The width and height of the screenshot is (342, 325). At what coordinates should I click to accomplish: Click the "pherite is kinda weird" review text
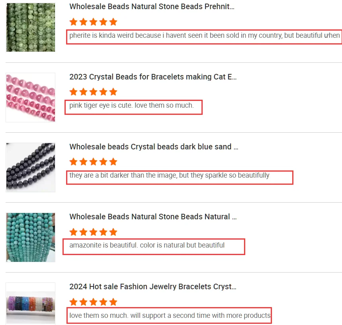(204, 35)
